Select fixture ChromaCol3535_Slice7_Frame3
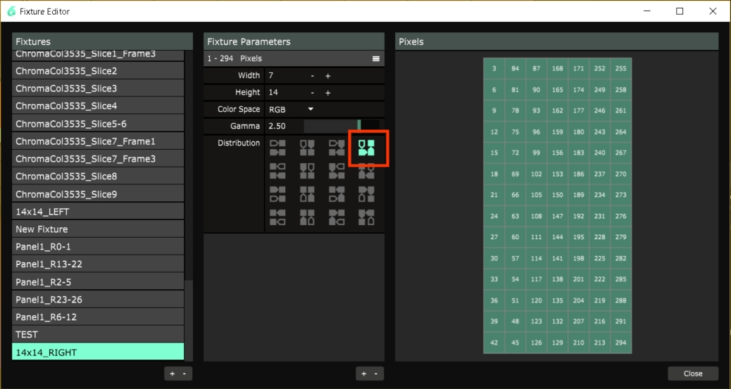 98,159
